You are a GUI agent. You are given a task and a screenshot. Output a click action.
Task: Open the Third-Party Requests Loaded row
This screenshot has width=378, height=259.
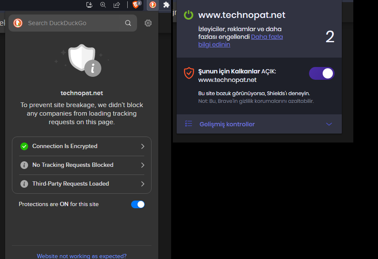[x=82, y=184]
